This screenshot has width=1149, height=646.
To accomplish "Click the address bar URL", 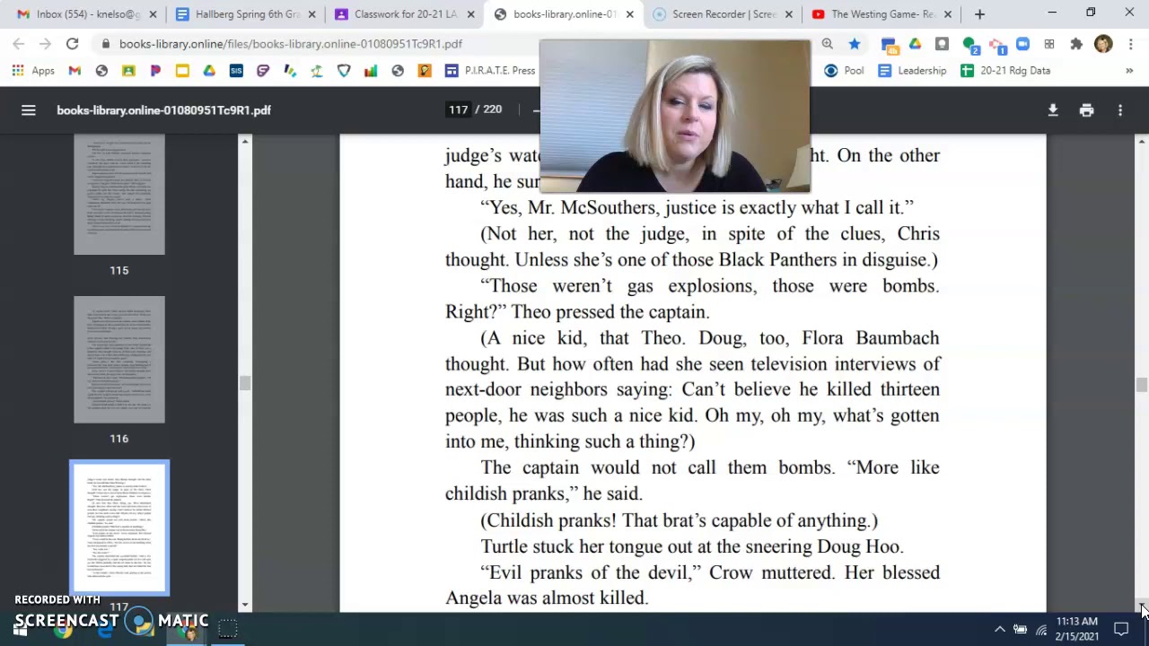I will tap(291, 43).
